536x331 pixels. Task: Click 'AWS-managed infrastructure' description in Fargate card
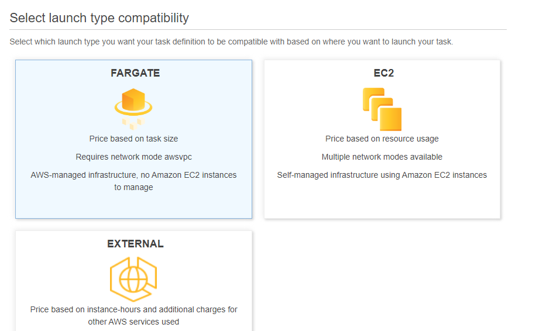(x=133, y=181)
